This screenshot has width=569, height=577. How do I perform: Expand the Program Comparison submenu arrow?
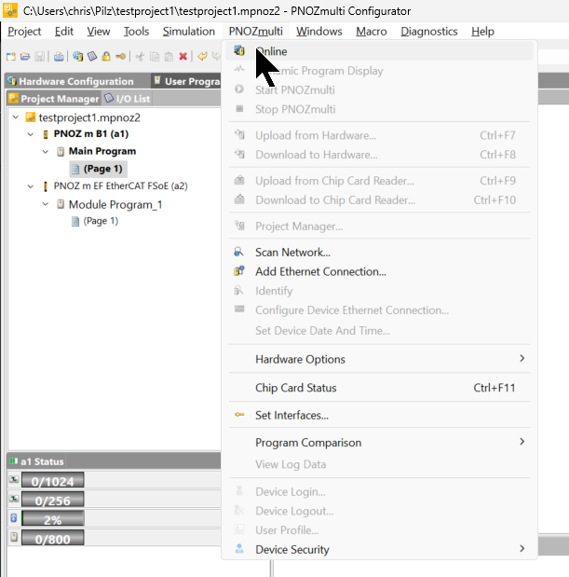(x=522, y=442)
